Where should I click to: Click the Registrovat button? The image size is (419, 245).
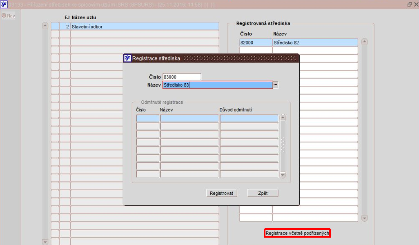pyautogui.click(x=221, y=193)
